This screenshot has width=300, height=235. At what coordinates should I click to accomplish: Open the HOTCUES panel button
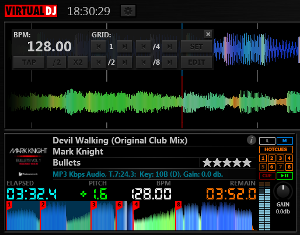pos(276,149)
